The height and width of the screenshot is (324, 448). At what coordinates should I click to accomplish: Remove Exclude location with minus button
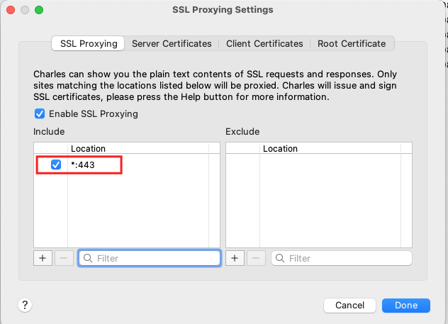[256, 258]
